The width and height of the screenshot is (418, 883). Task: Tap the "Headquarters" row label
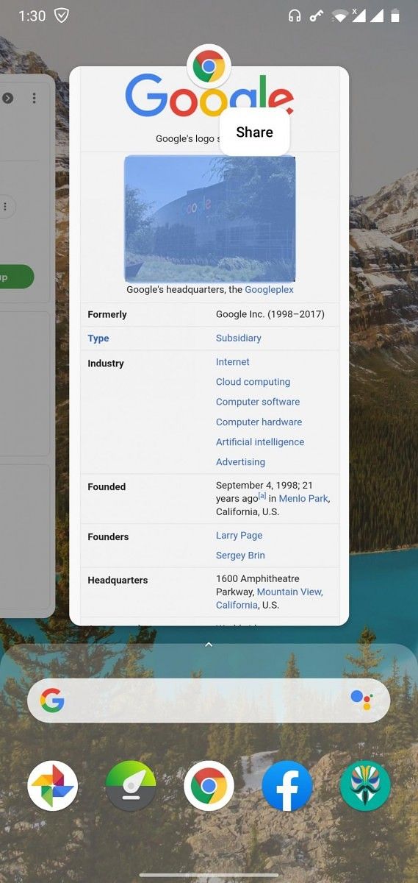(118, 580)
